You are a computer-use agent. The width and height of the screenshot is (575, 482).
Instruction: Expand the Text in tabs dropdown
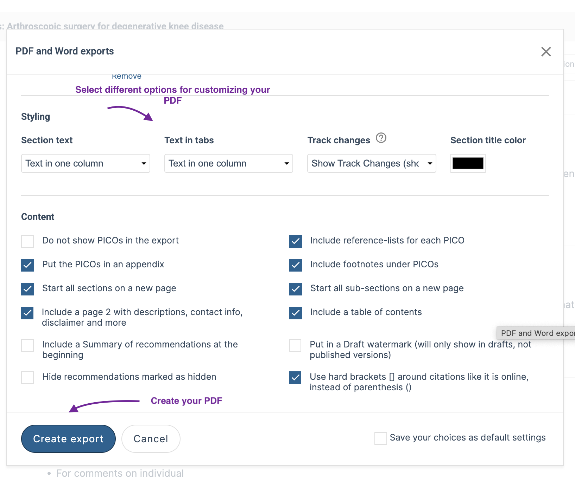(x=228, y=163)
